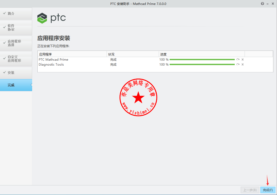Select the Diagnostic Tools row name

(x=51, y=65)
